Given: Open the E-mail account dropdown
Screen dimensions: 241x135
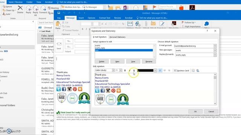Looking at the screenshot, I should click(215, 46).
